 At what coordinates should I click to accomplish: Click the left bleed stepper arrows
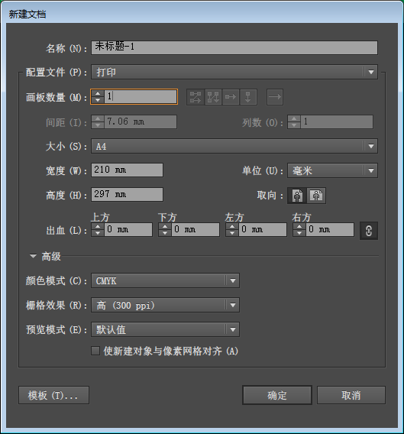[x=232, y=229]
